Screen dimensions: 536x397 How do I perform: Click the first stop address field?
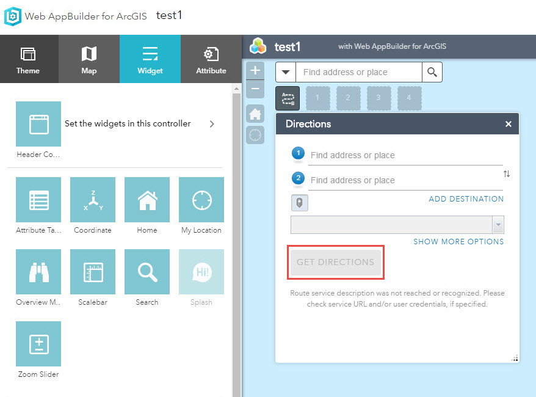[405, 155]
